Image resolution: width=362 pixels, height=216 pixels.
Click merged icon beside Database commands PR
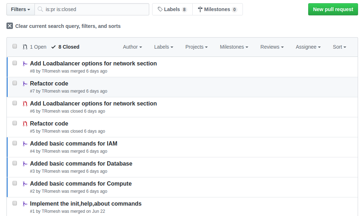tap(25, 164)
